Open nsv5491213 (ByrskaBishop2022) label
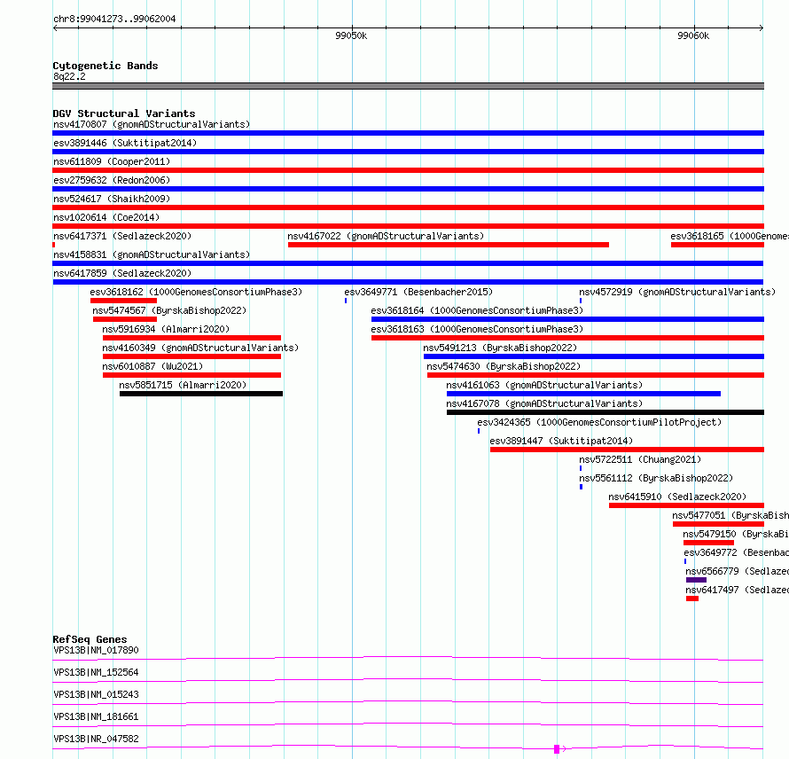Screen dimensions: 789x759 (x=500, y=348)
